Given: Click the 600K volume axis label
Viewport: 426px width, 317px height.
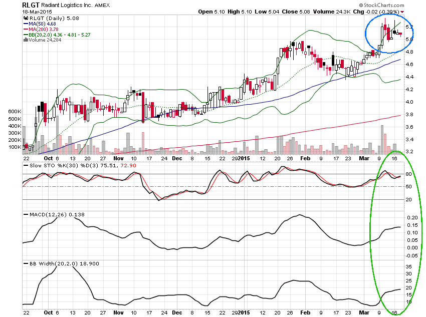Looking at the screenshot, I should click(x=15, y=112).
